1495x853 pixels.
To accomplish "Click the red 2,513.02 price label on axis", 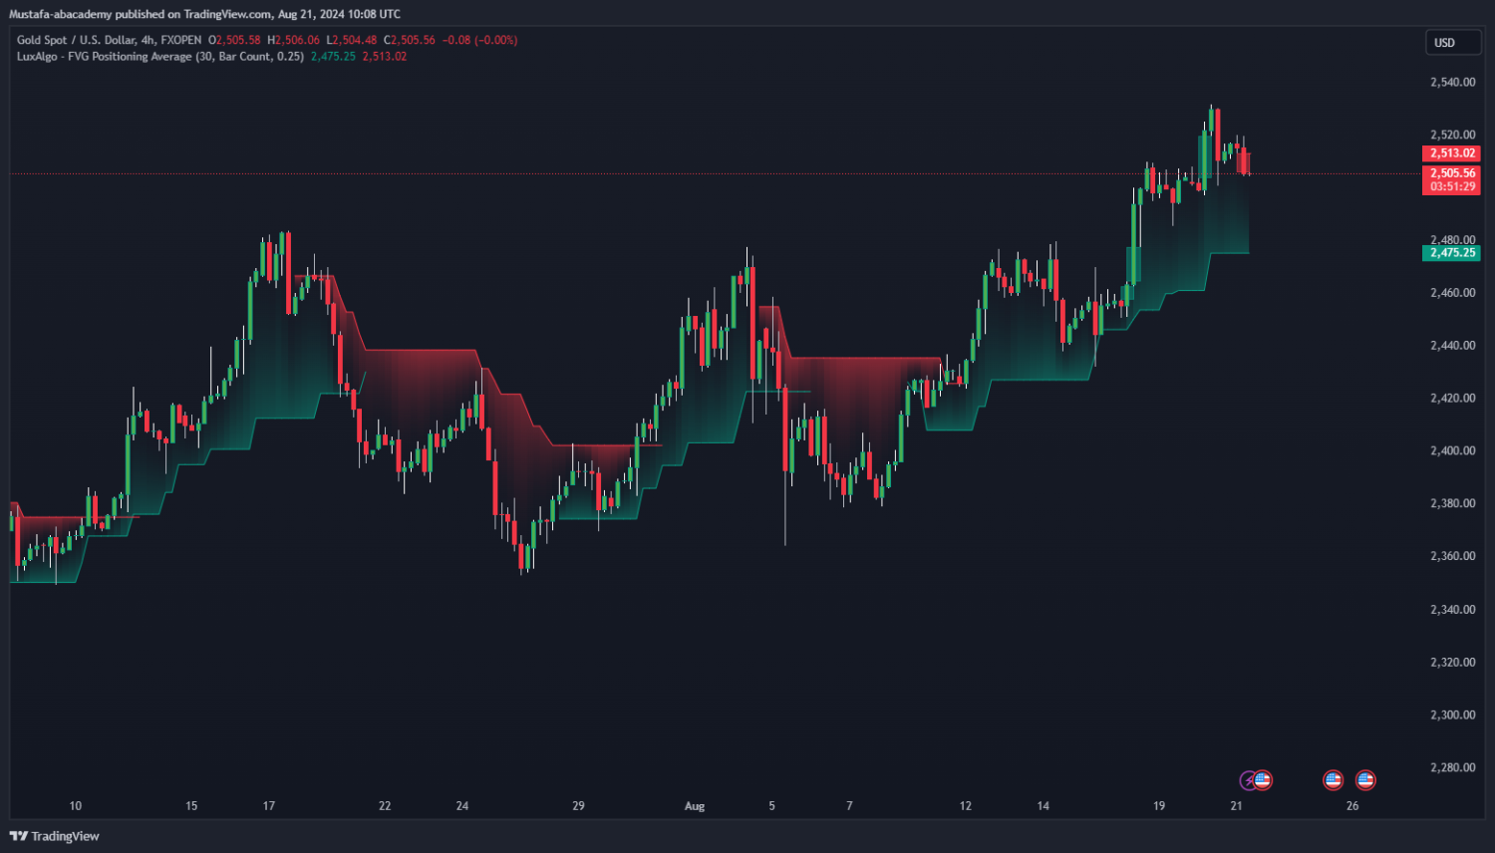I will pos(1451,153).
